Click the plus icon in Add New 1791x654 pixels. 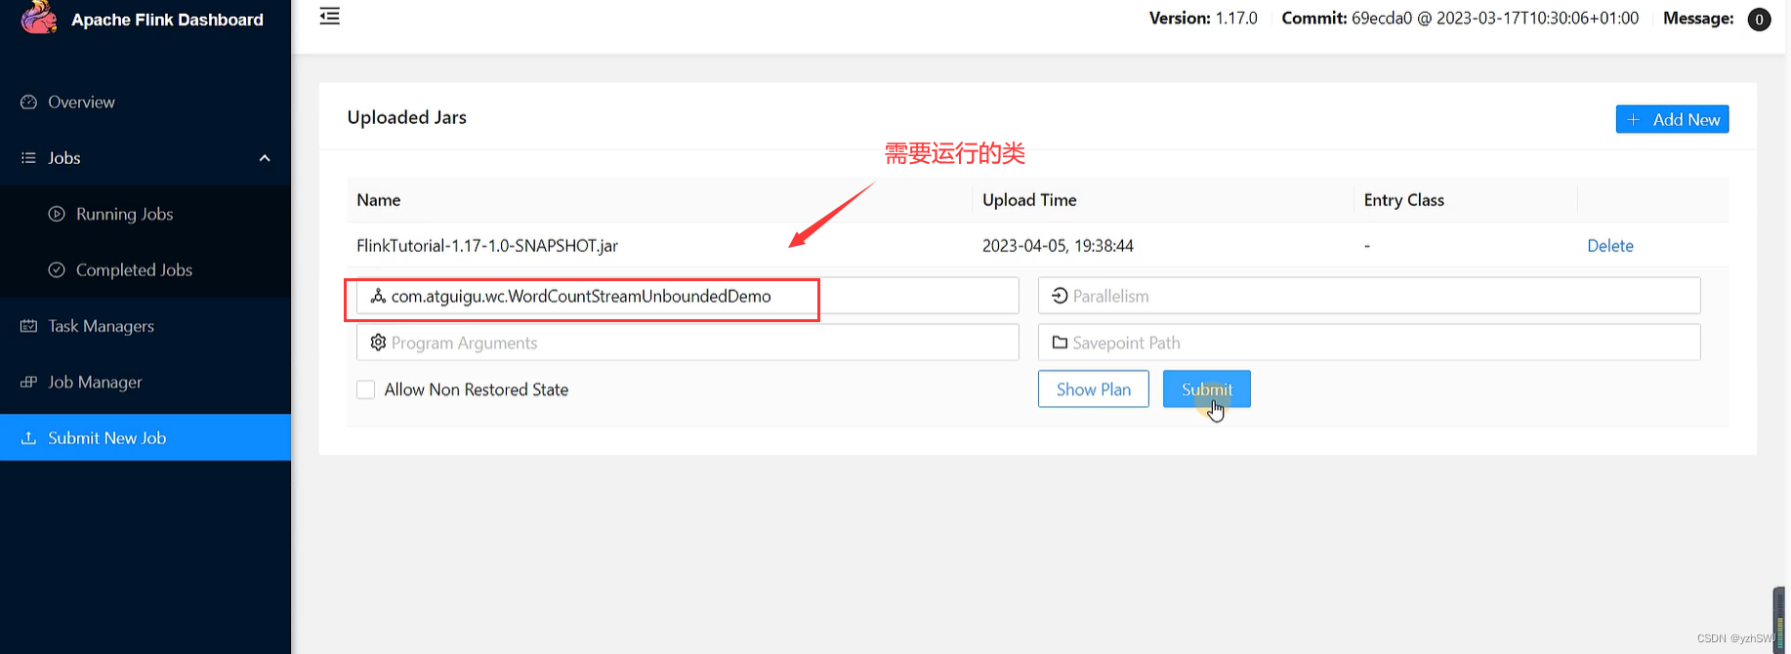pyautogui.click(x=1634, y=119)
